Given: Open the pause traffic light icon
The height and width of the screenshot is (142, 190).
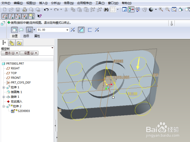Looking at the screenshot, I should pyautogui.click(x=171, y=23).
